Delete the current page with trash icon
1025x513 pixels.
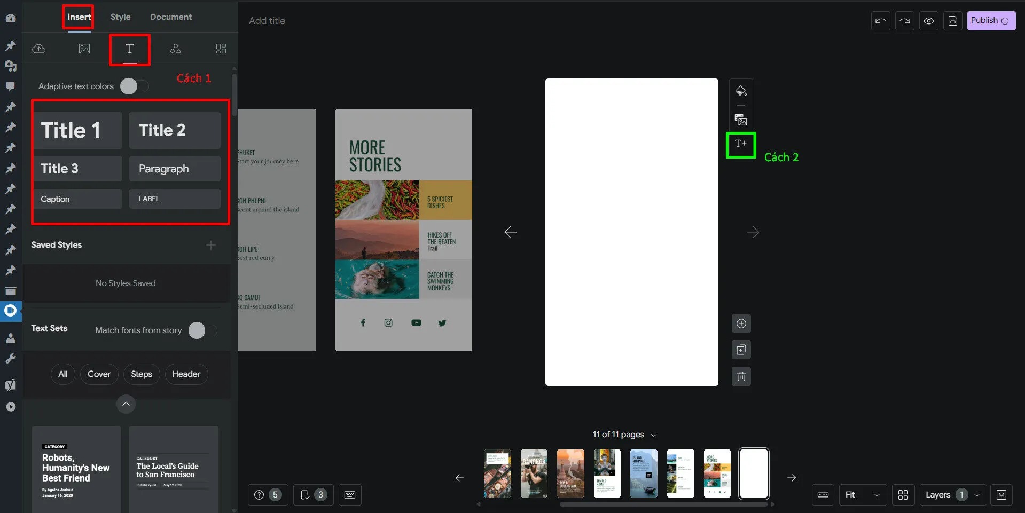click(741, 377)
